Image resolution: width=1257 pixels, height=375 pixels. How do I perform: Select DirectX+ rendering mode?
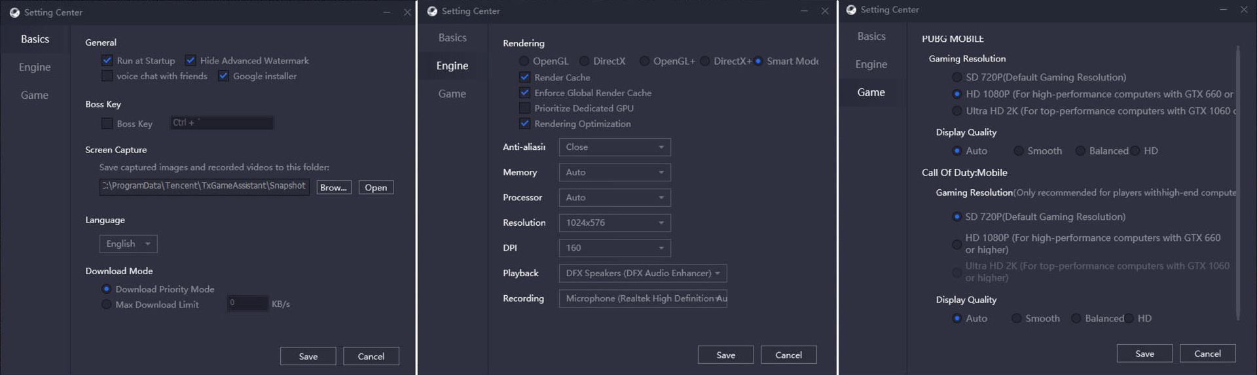704,61
